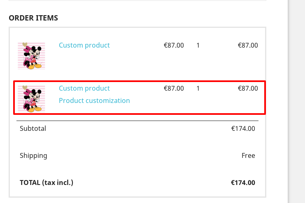The width and height of the screenshot is (305, 203).
Task: Click the second item's quantity value
Action: click(x=198, y=88)
